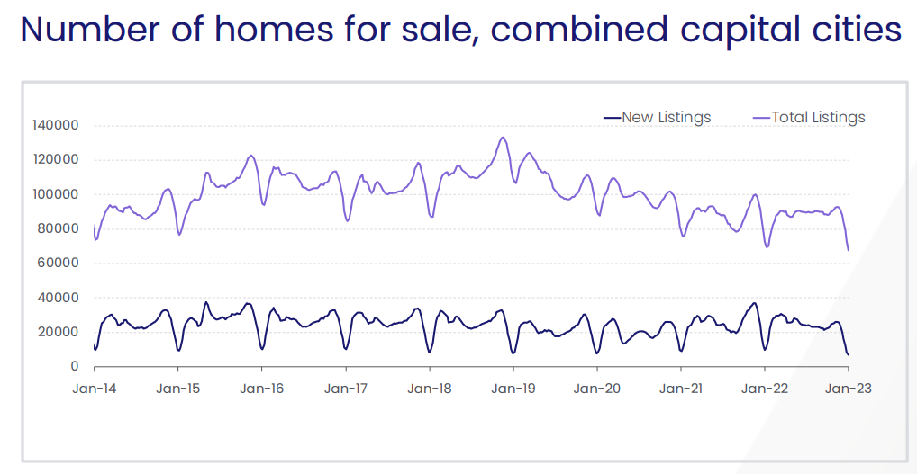Select the Jan-22 x-axis label
The height and width of the screenshot is (474, 917).
[x=765, y=389]
